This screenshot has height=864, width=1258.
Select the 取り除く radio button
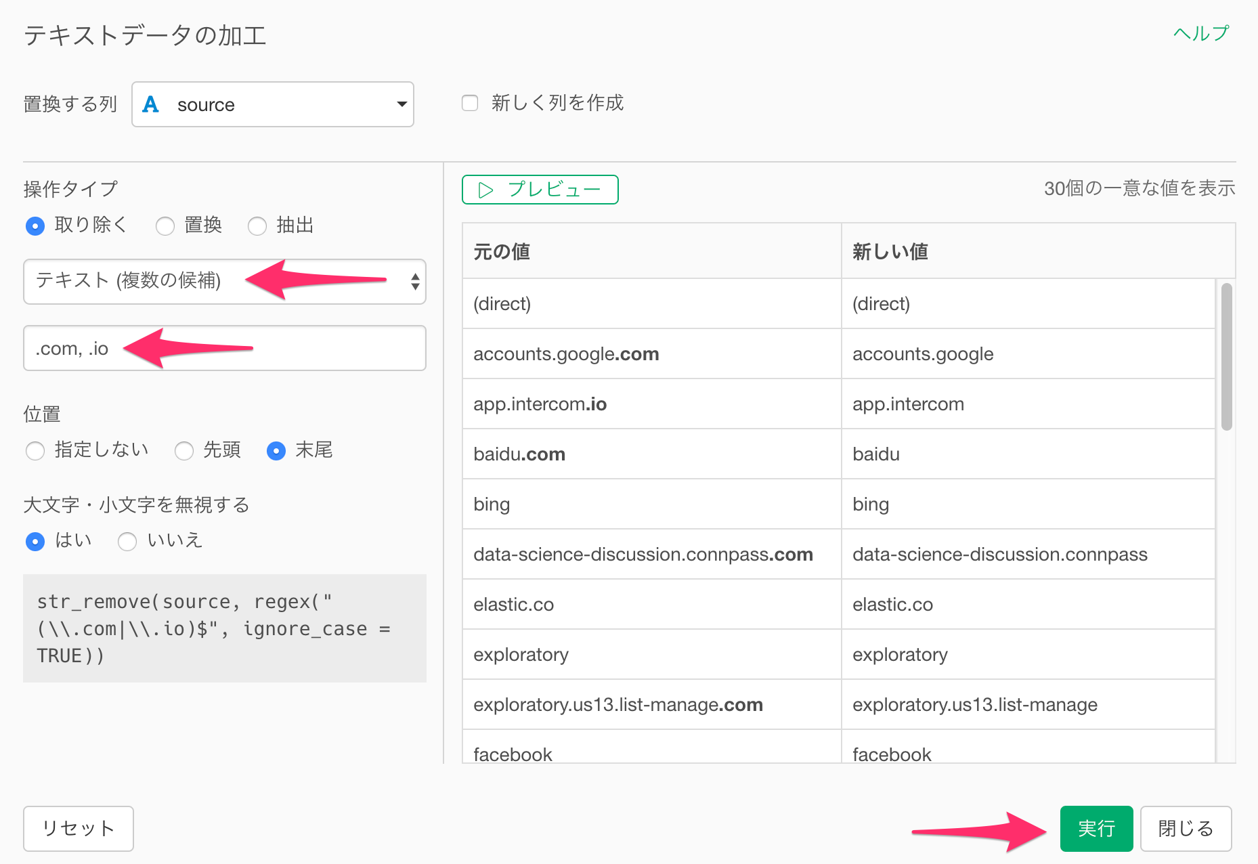(x=35, y=225)
